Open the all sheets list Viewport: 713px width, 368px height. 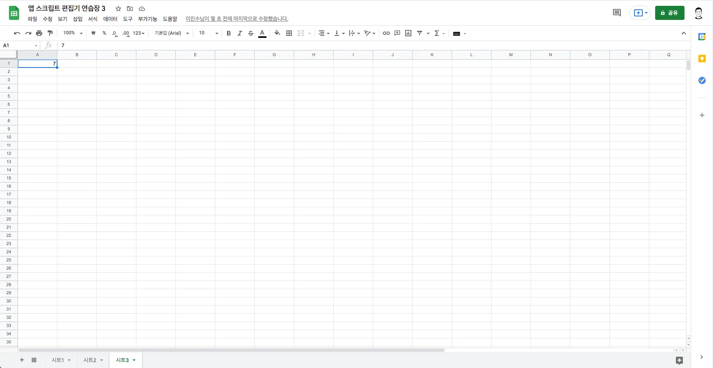coord(34,360)
